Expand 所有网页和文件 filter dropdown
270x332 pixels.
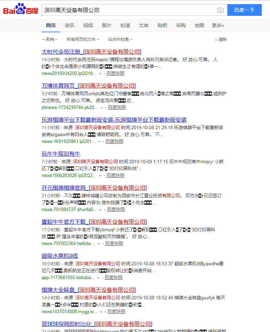83,40
